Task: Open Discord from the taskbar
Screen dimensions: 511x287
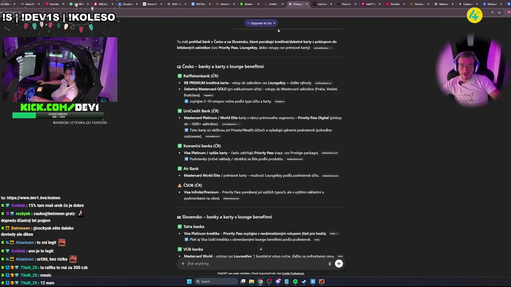Action: tap(278, 281)
